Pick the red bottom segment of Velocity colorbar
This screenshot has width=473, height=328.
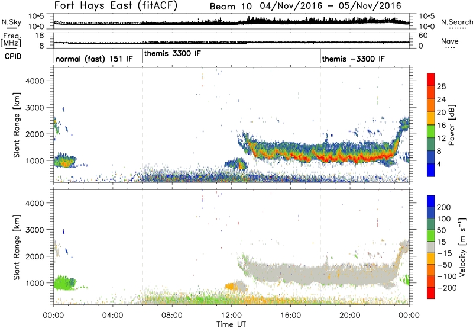[x=431, y=293]
